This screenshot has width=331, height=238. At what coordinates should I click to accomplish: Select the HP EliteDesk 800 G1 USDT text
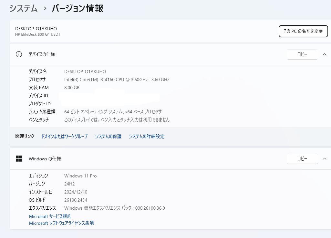pos(38,34)
